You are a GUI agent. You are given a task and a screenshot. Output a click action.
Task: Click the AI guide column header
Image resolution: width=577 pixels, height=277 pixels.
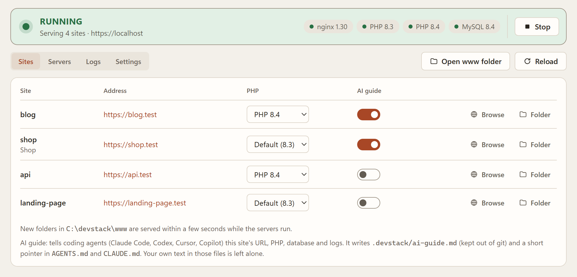pyautogui.click(x=369, y=91)
